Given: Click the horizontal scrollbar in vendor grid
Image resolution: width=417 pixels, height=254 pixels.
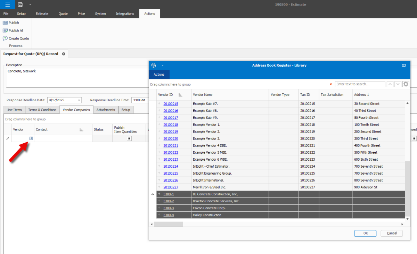Looking at the screenshot, I should [169, 225].
